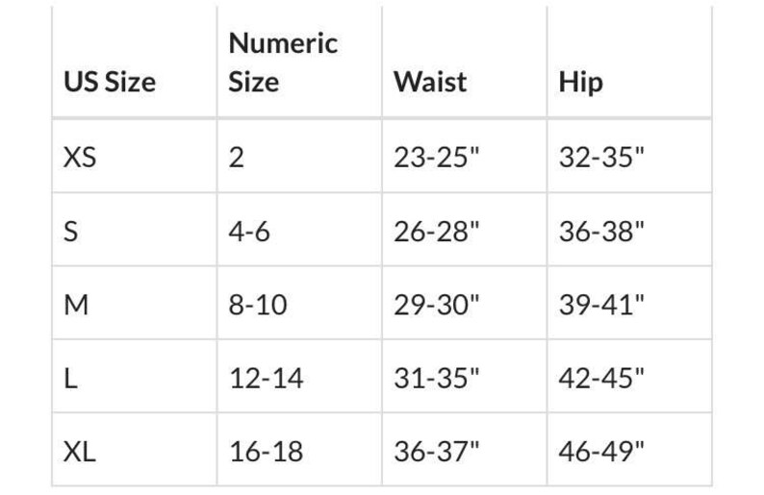The height and width of the screenshot is (495, 764).
Task: Select the M size row label
Action: pos(76,305)
